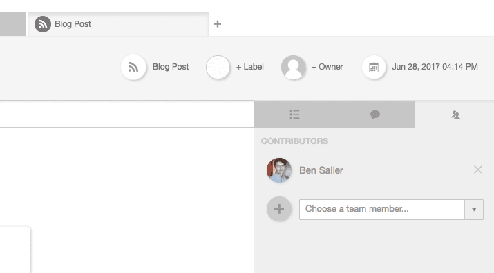The height and width of the screenshot is (273, 494).
Task: Open the Blog Post tab
Action: pos(118,24)
